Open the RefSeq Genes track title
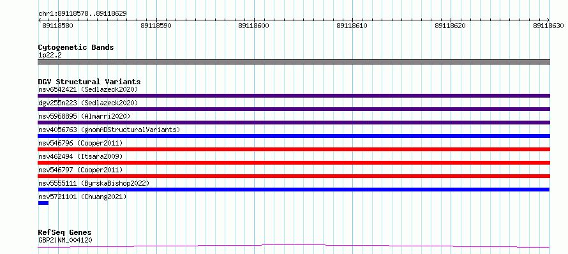Screen dimensions: 568x254 point(65,233)
